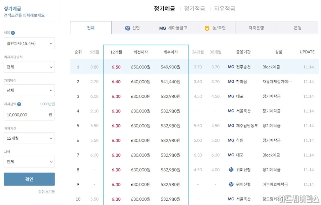
Task: Click the help icon next to 세율
Action: pyautogui.click(x=13, y=33)
